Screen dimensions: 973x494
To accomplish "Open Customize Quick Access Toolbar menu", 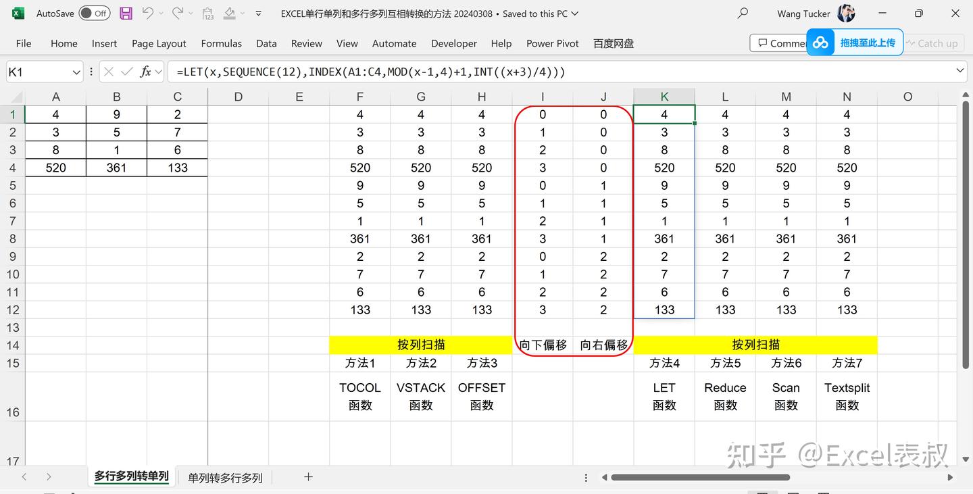I will click(259, 14).
